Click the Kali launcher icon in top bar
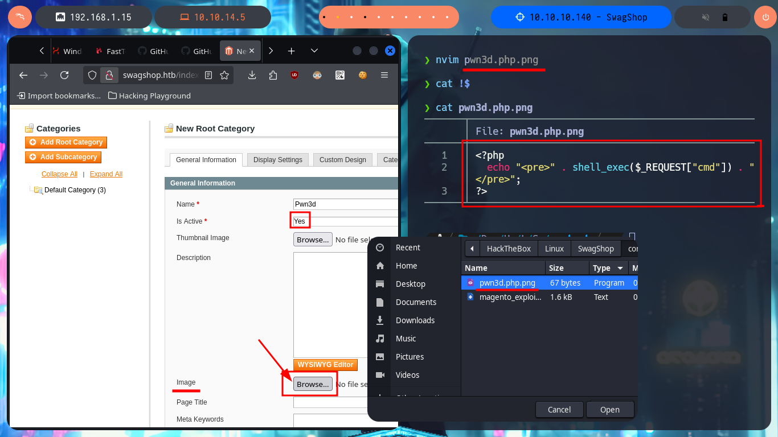The width and height of the screenshot is (778, 437). [19, 17]
